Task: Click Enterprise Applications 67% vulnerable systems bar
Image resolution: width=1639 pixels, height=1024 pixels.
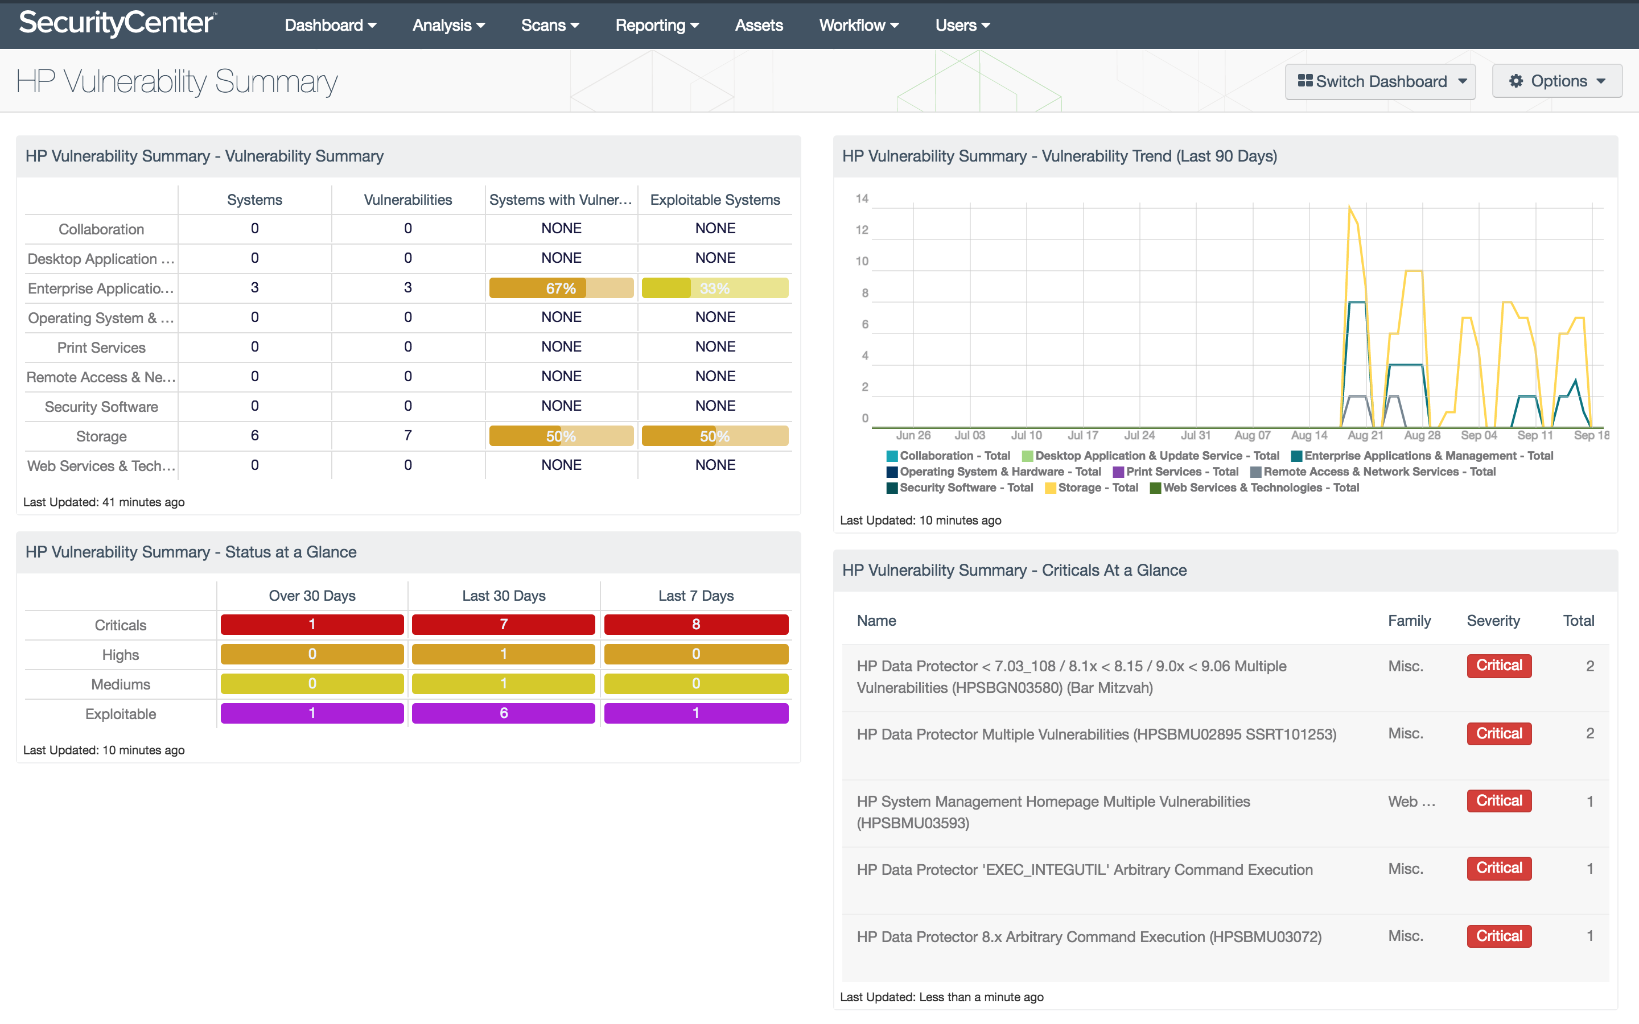Action: pyautogui.click(x=562, y=288)
